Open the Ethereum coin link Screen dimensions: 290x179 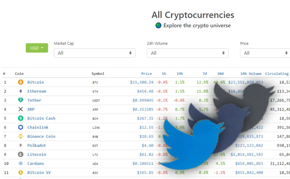pyautogui.click(x=37, y=91)
